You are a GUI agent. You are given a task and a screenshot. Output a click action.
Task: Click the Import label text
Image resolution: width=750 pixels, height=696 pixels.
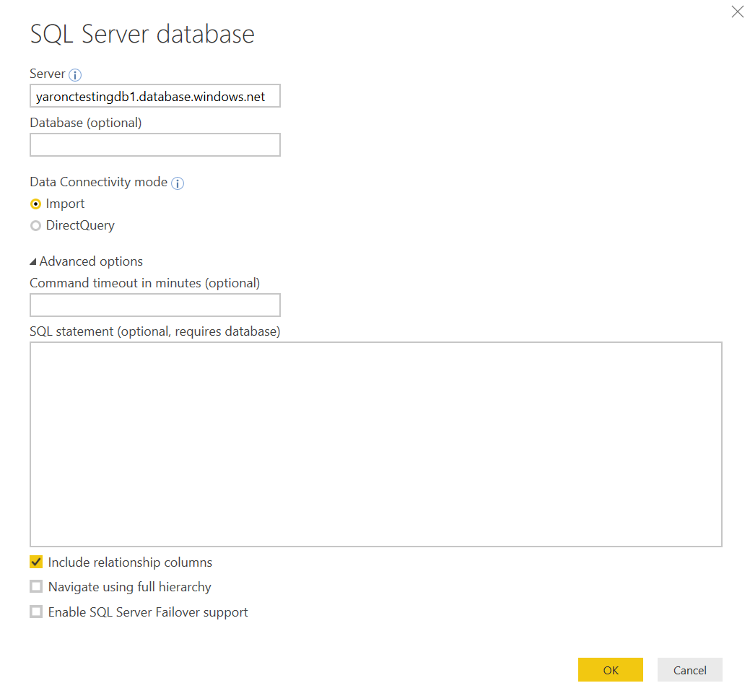(x=65, y=204)
